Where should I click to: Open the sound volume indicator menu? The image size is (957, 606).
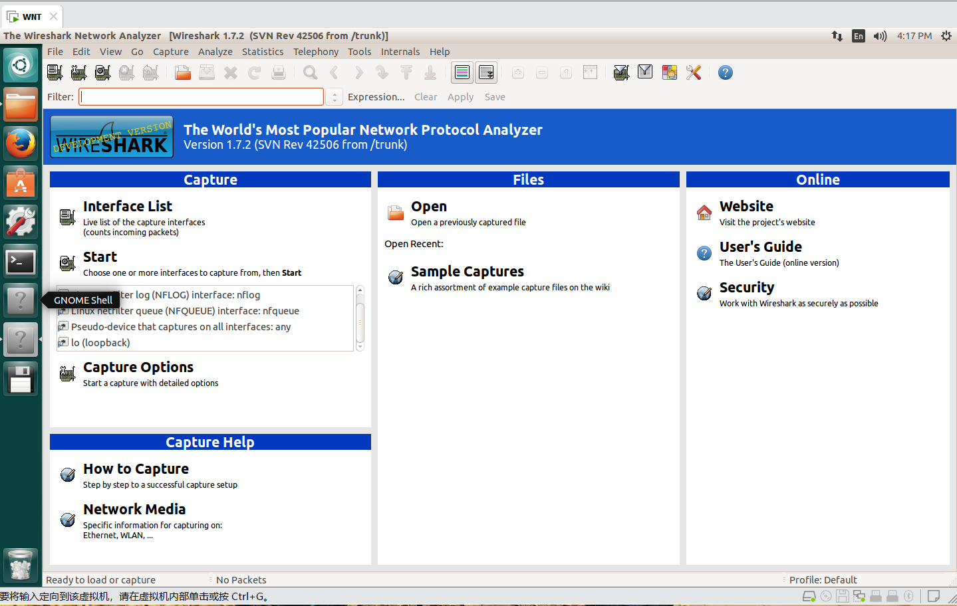pyautogui.click(x=880, y=36)
